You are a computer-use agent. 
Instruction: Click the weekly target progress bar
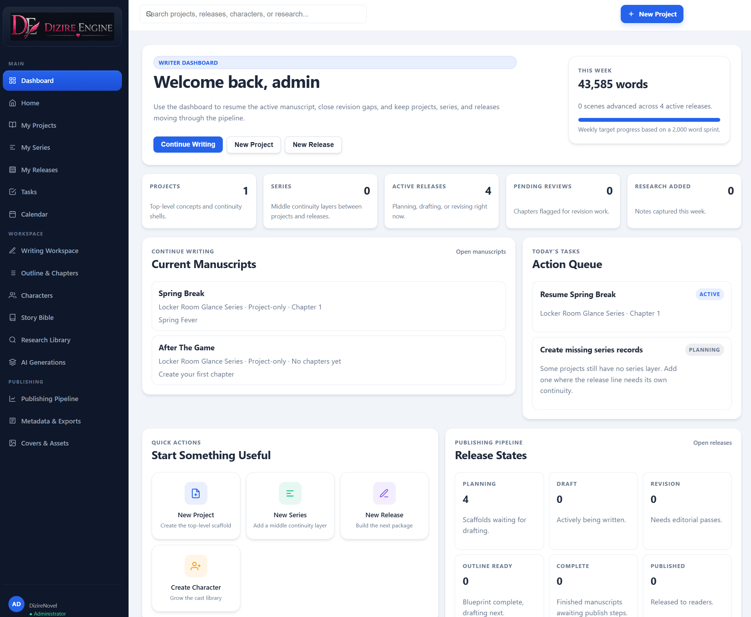649,120
